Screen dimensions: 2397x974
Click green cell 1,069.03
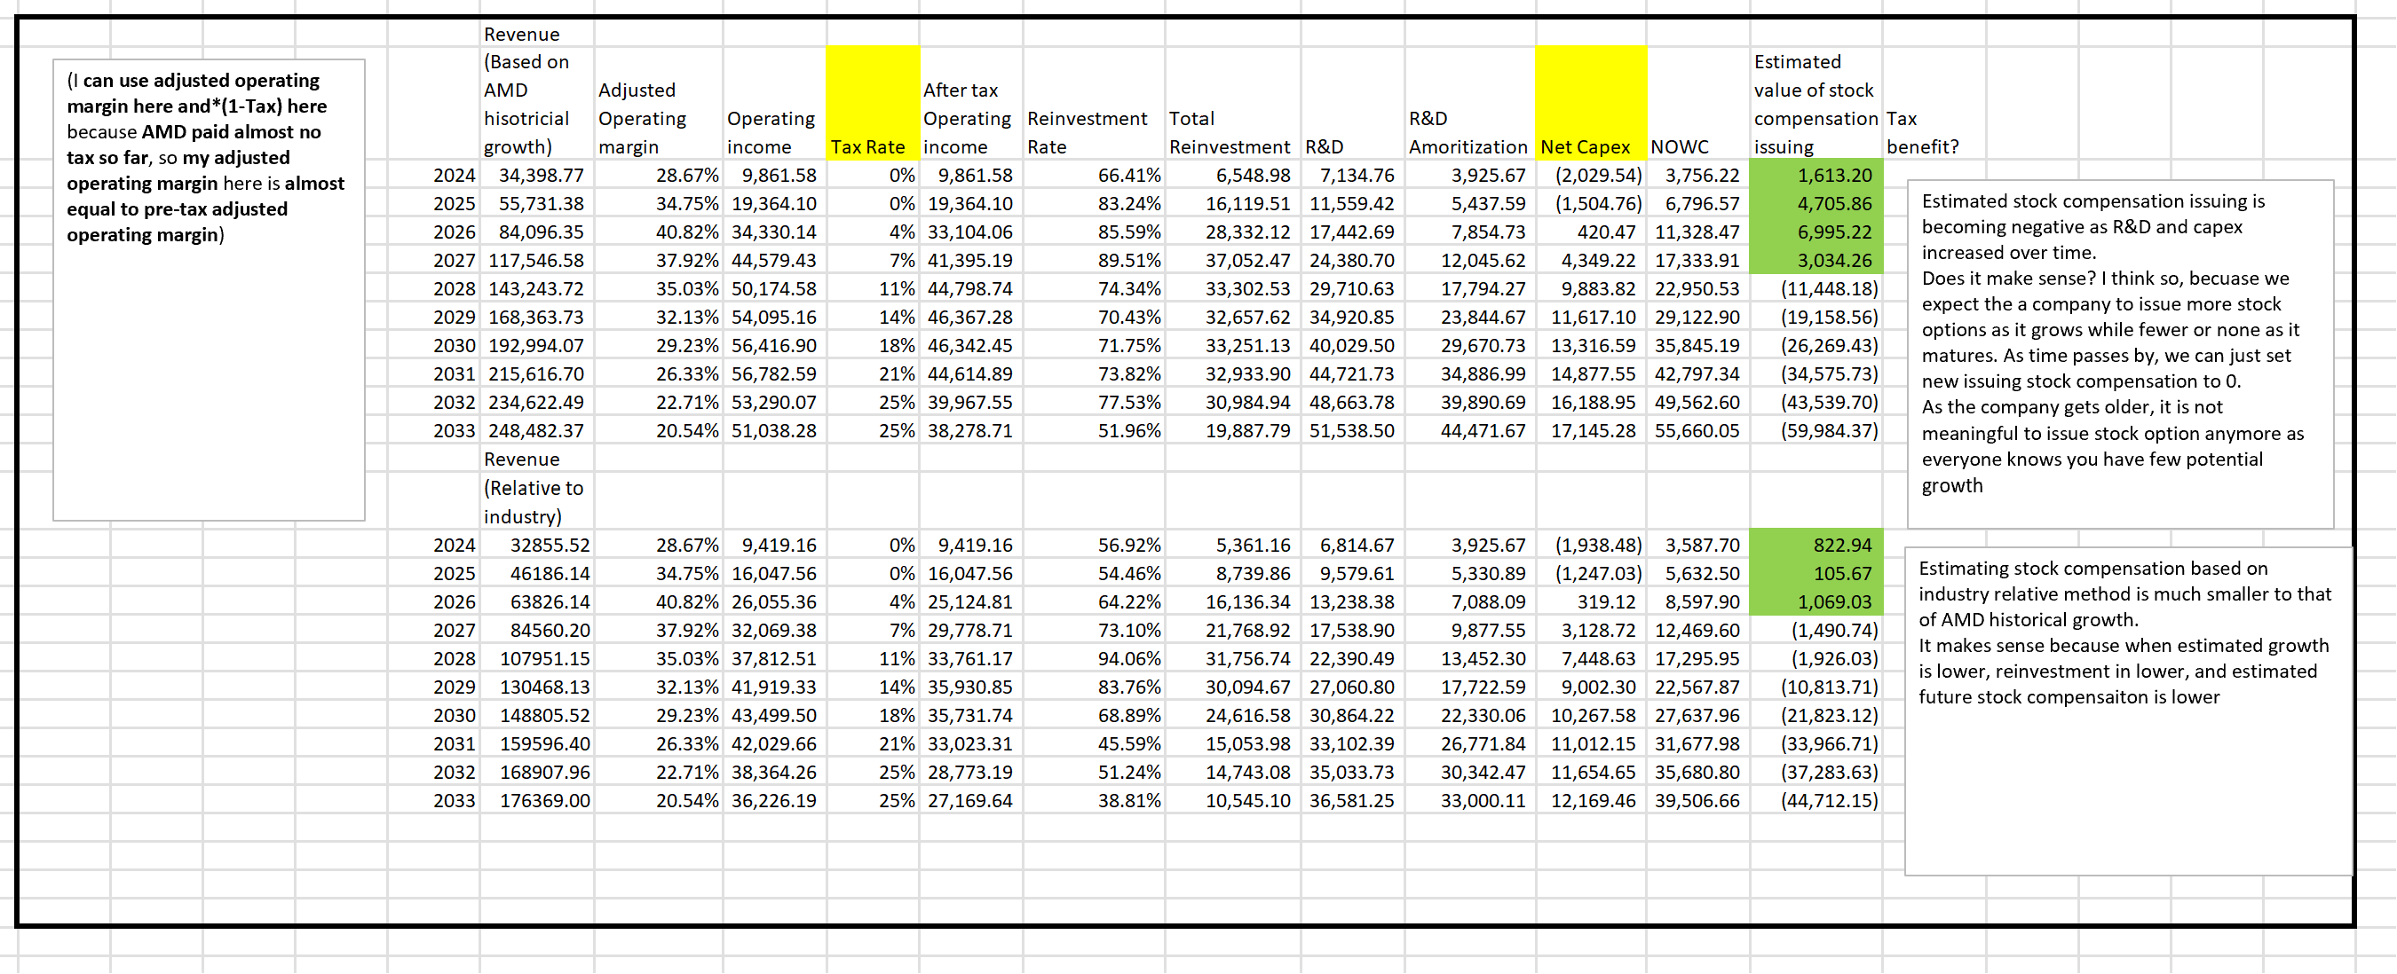point(1816,602)
